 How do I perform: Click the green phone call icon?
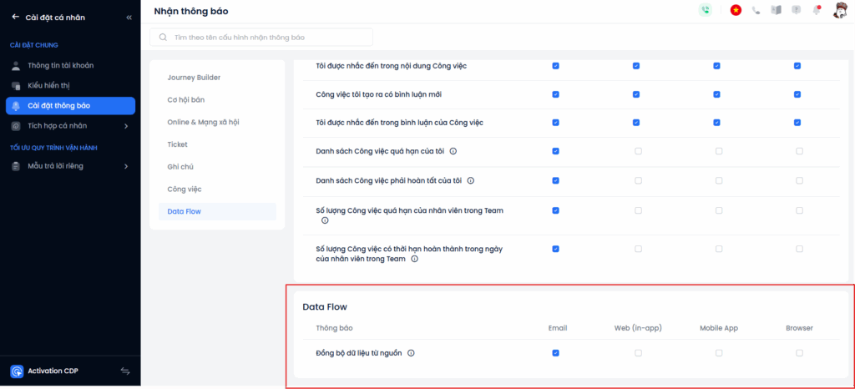click(x=706, y=10)
